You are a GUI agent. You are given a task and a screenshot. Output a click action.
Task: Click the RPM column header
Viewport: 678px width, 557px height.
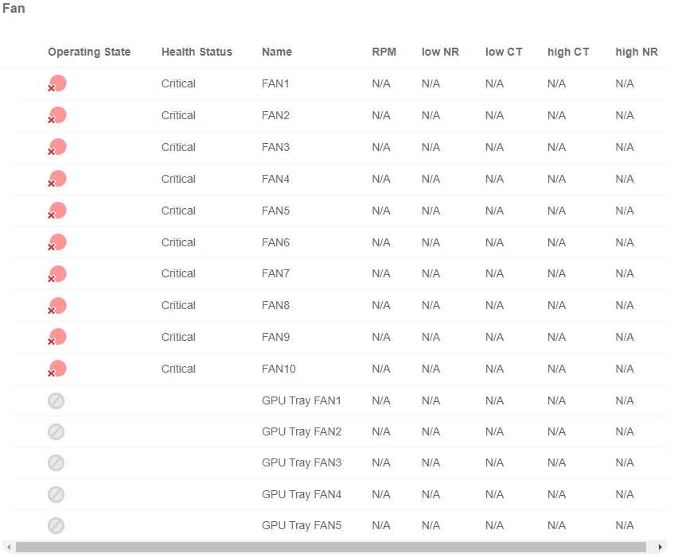tap(384, 52)
